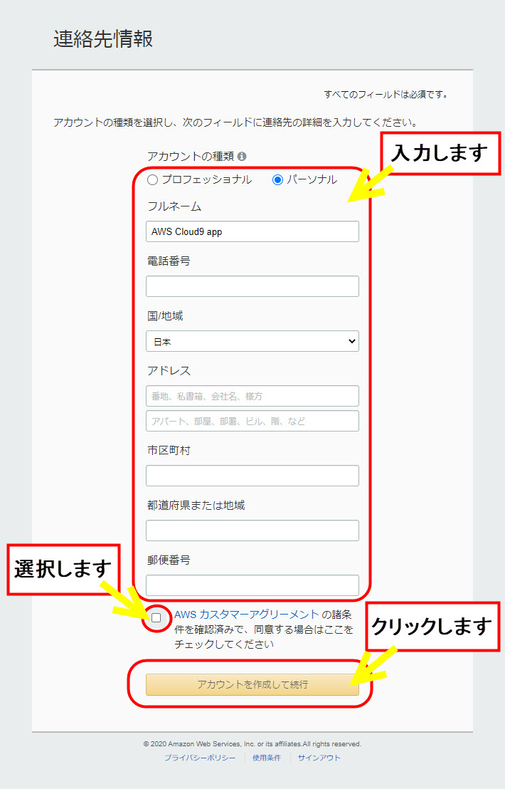Focus the 市区町村 input field
505x789 pixels.
[253, 476]
